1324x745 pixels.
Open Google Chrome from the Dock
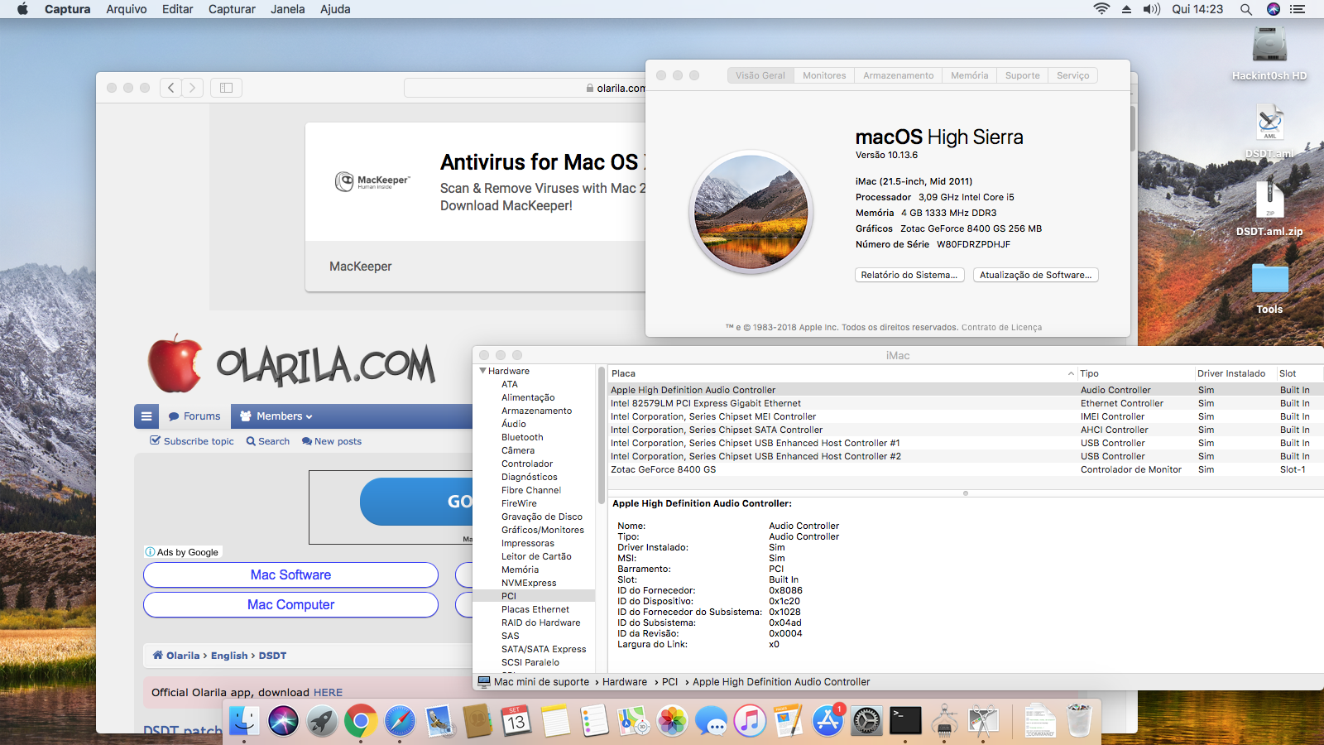coord(361,721)
